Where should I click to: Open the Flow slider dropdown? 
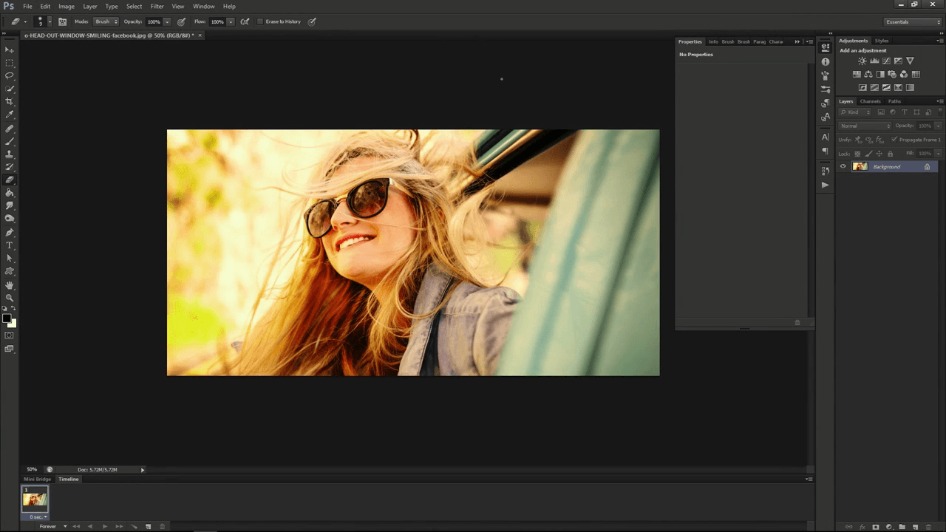pyautogui.click(x=231, y=21)
